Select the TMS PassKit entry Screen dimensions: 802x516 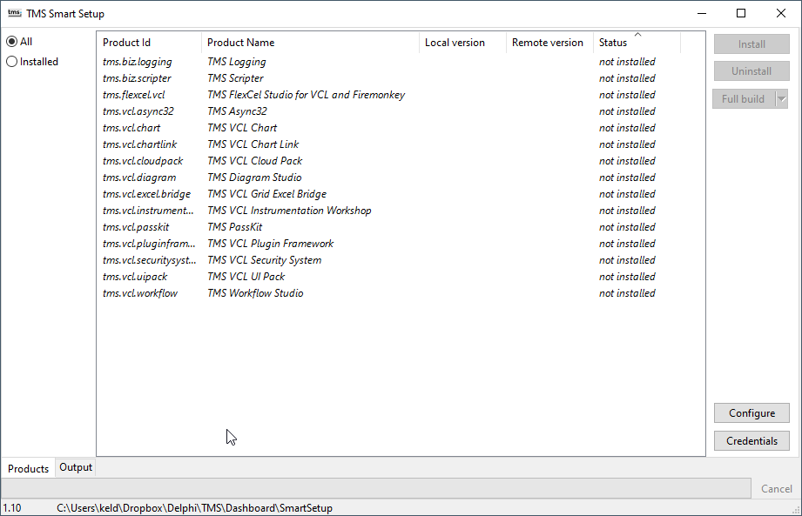coord(235,227)
